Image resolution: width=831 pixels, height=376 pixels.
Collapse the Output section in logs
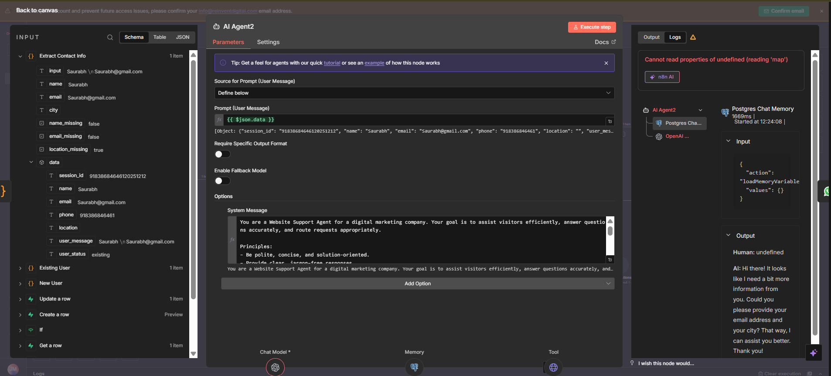728,235
